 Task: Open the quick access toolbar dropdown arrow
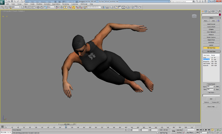(x=24, y=1)
